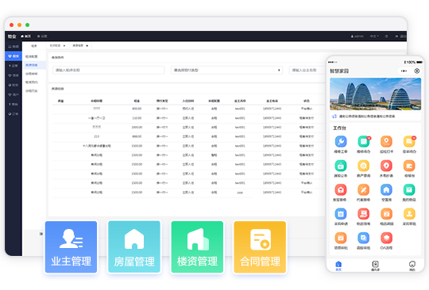This screenshot has height=290, width=429.
Task: Click the target circle icon beside 智慧家园
Action: (417, 71)
